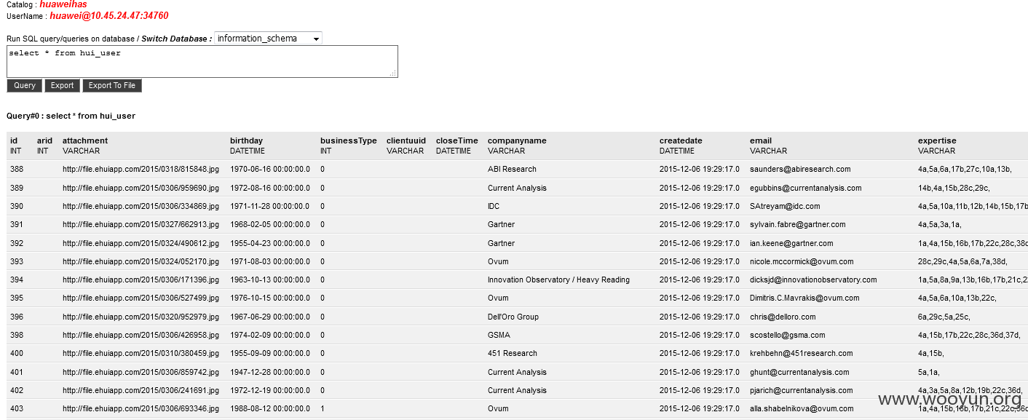The width and height of the screenshot is (1028, 420).
Task: Select birthday 1988-08-12 cell
Action: [269, 408]
